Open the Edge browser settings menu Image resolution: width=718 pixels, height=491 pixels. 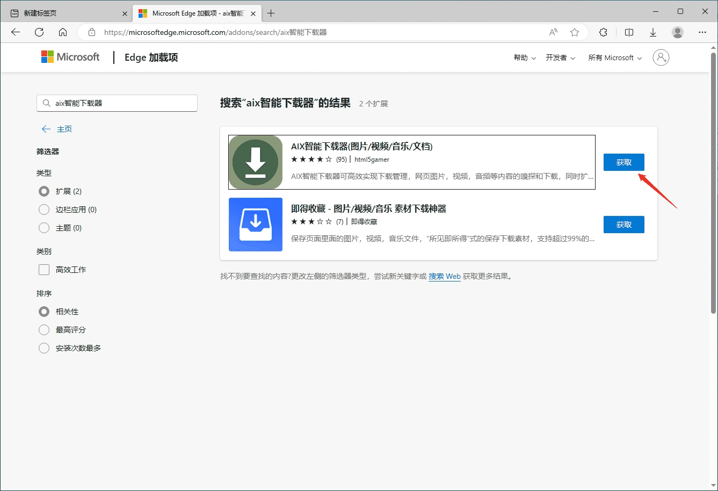click(x=702, y=32)
